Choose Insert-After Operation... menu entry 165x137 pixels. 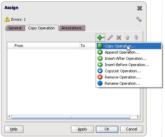[x=129, y=58]
